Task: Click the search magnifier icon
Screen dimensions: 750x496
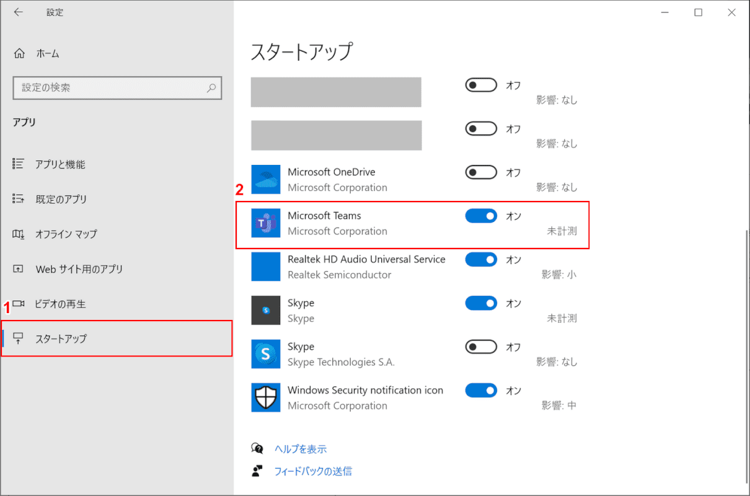Action: point(211,88)
